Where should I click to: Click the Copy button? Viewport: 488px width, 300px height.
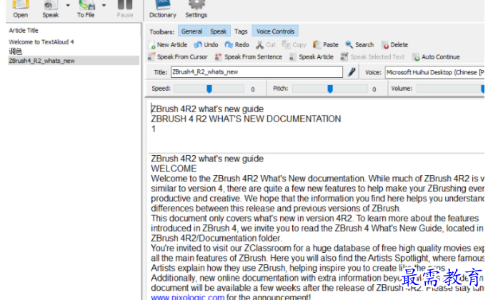click(294, 45)
